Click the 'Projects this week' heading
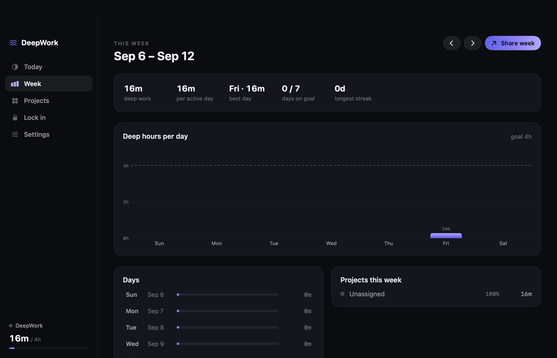 pos(371,280)
